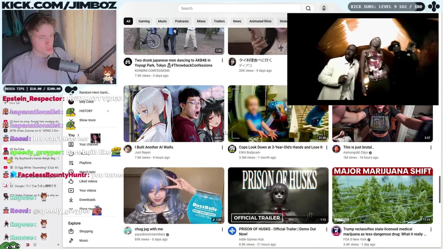Viewport: 443px width, 249px height.
Task: Click the "chug jug with me" title
Action: click(x=149, y=229)
